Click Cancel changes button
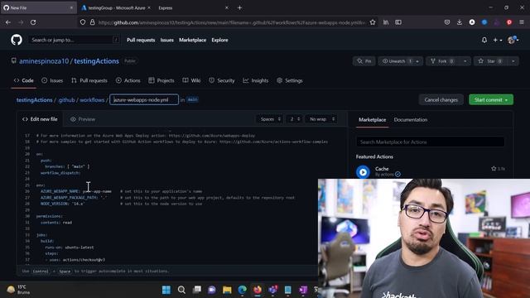This screenshot has width=530, height=298. coord(441,99)
